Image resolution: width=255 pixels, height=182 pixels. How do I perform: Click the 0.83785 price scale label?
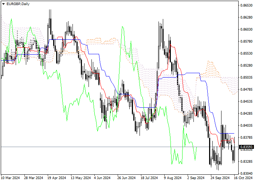(247, 138)
